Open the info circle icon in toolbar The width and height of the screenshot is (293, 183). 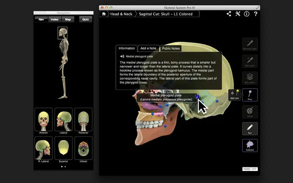[246, 14]
